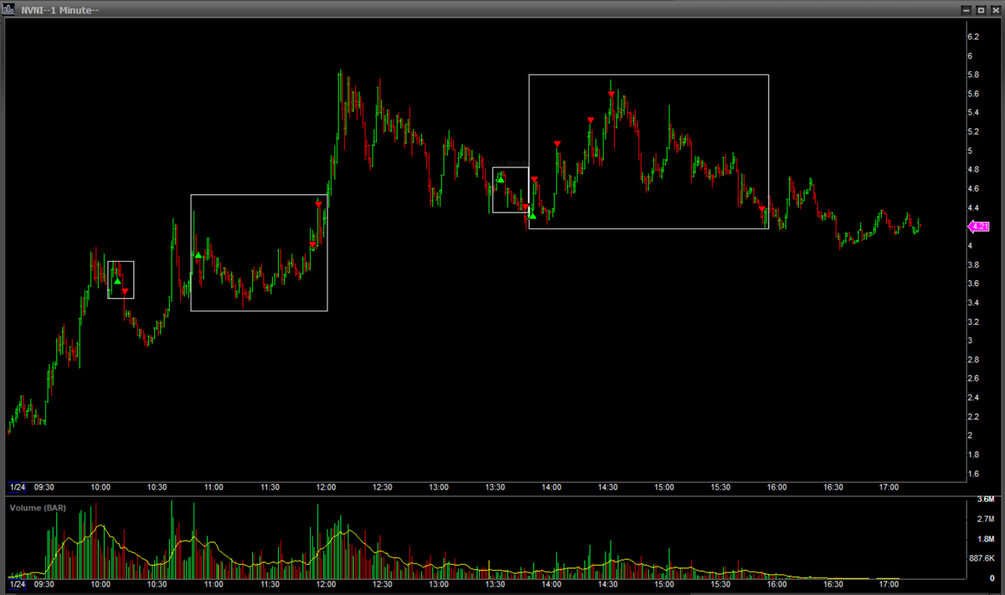1005x595 pixels.
Task: Click the 15:00 label on volume pane time axis
Action: [x=664, y=584]
